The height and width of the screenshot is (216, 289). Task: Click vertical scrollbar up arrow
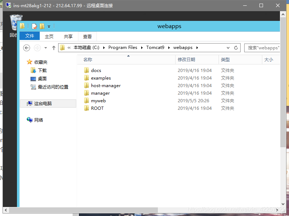283,14
